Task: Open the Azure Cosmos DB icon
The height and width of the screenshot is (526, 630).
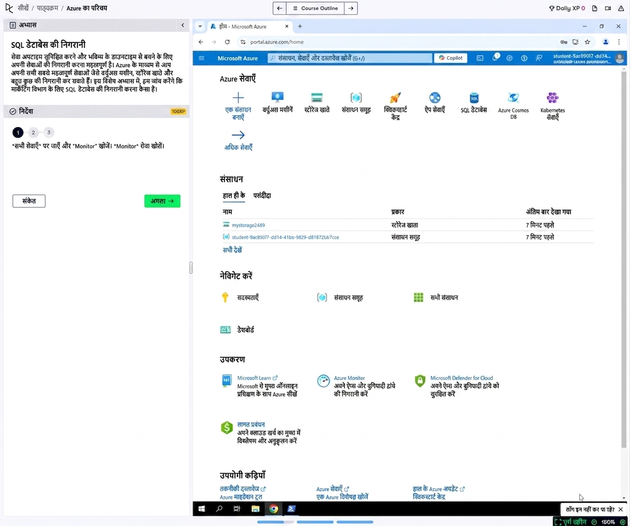Action: pos(513,98)
